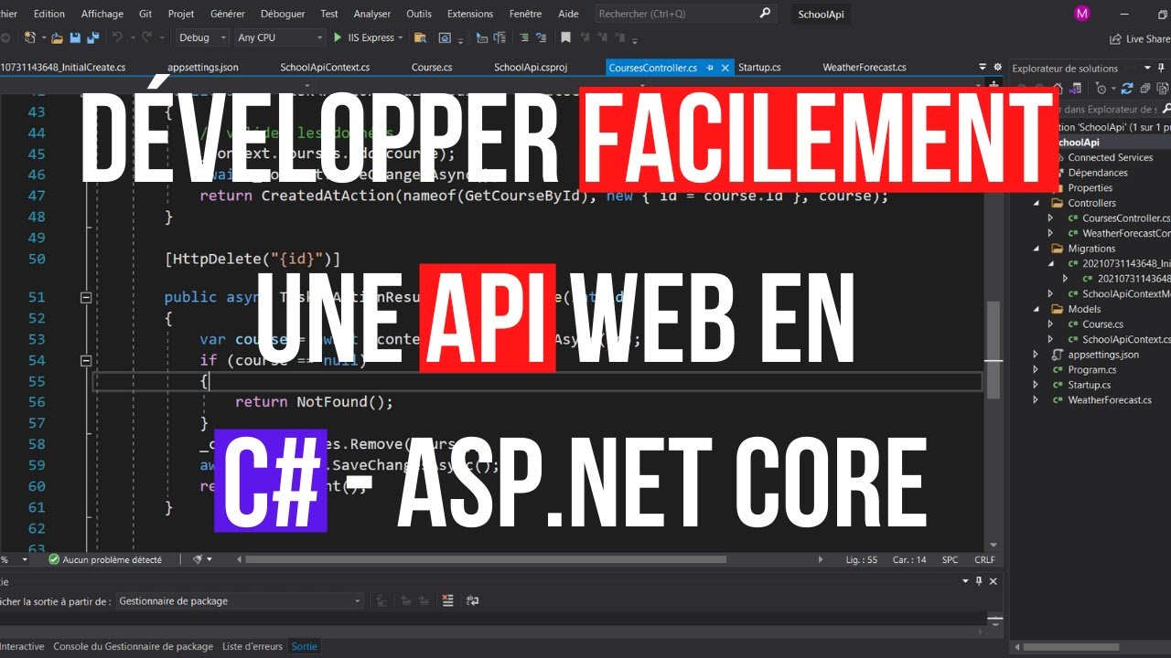This screenshot has width=1171, height=658.
Task: Open the Edition menu
Action: [49, 14]
